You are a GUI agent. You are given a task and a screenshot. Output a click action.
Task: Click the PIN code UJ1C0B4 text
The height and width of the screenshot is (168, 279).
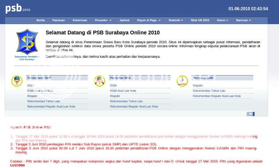point(17,165)
